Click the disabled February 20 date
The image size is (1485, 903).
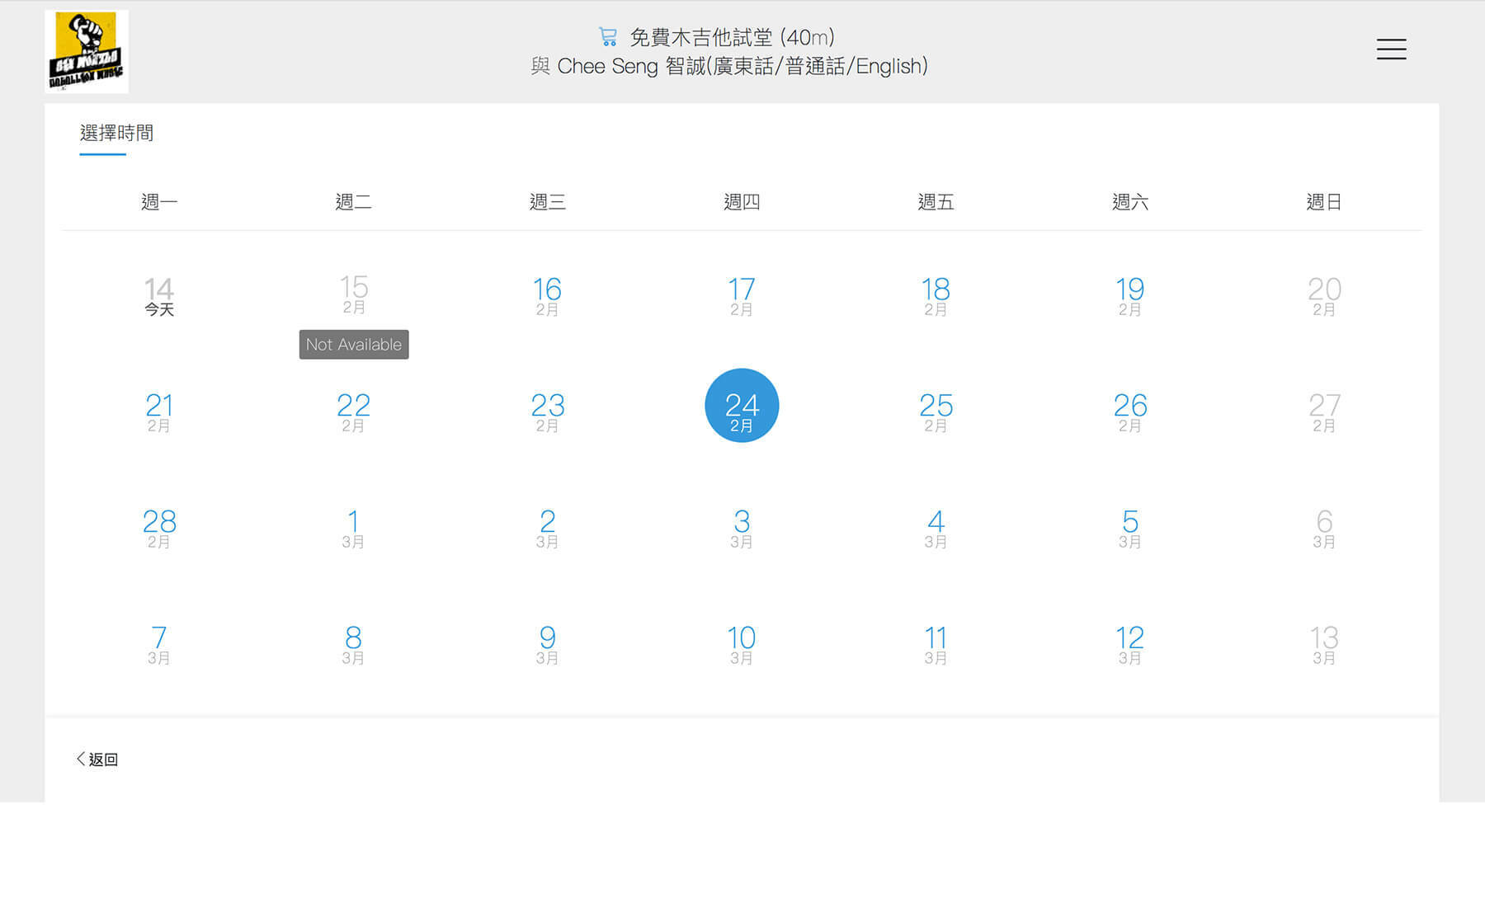click(x=1324, y=296)
